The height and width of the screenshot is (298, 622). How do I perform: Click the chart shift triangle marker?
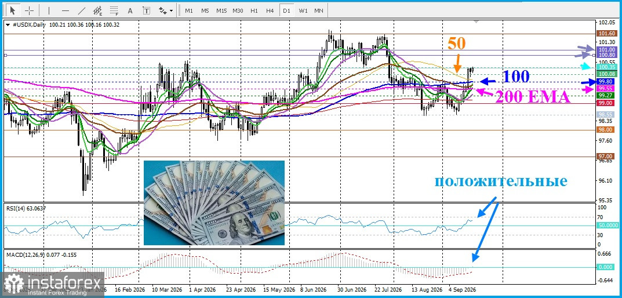[x=477, y=21]
